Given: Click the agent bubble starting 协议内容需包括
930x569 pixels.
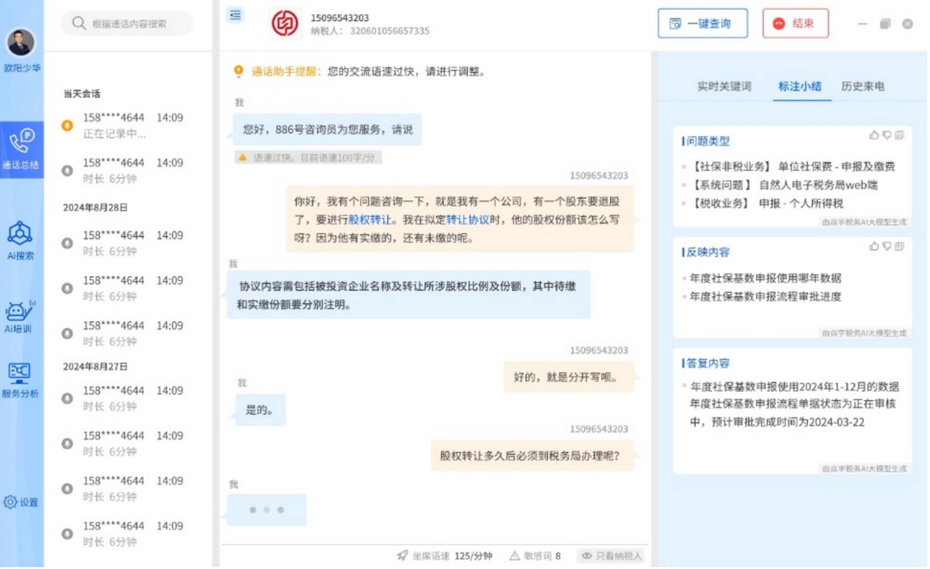Looking at the screenshot, I should (408, 295).
